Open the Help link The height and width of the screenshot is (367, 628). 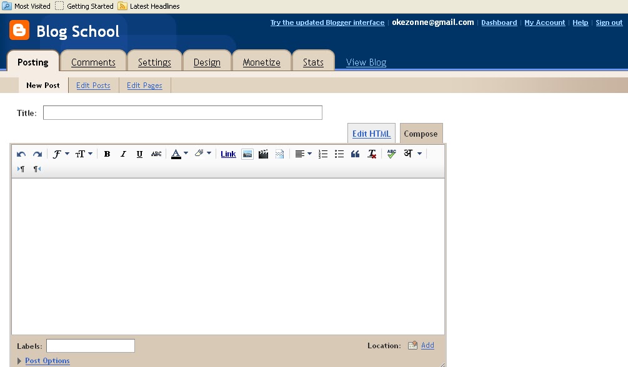[581, 22]
